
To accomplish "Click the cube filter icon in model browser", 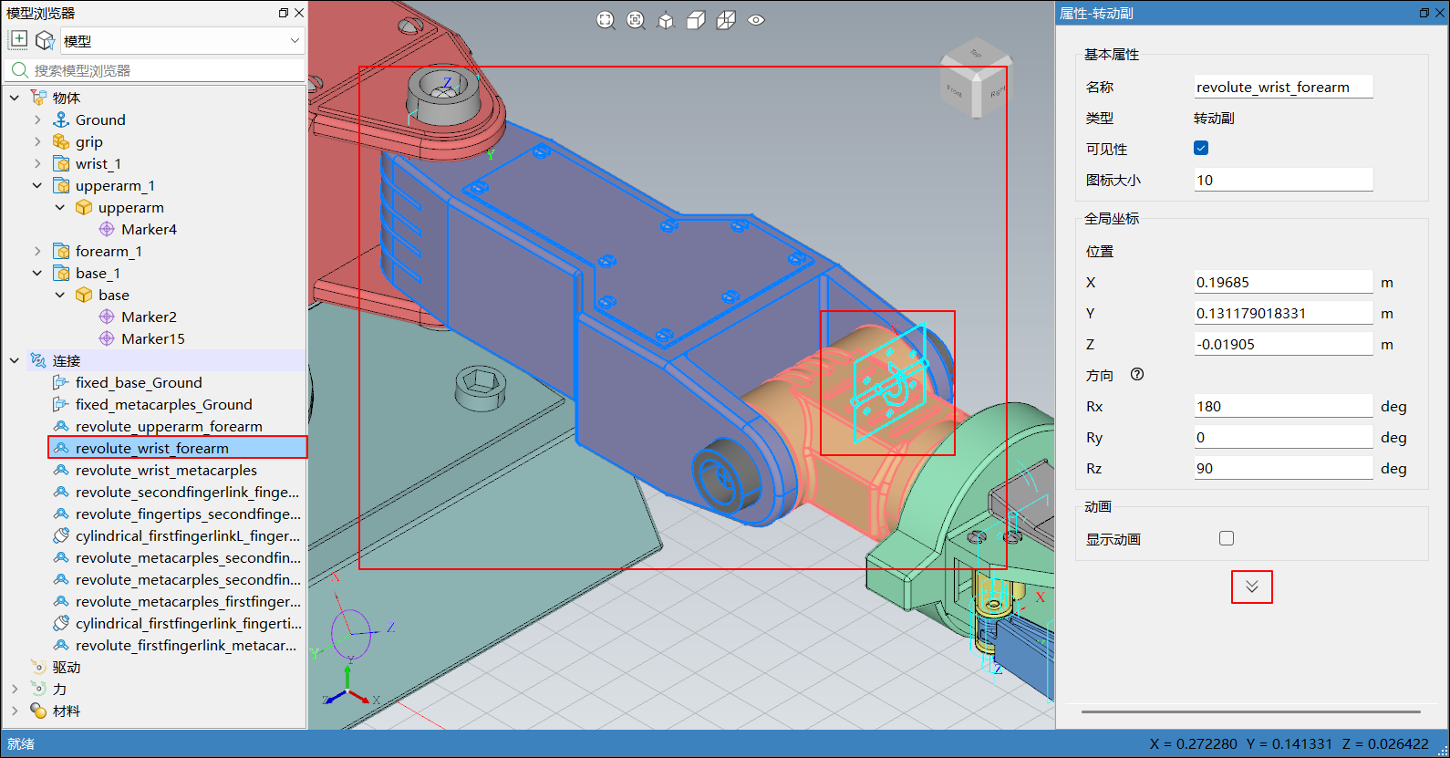I will click(45, 40).
